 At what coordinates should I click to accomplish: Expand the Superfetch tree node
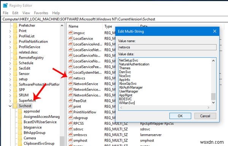click(10, 101)
